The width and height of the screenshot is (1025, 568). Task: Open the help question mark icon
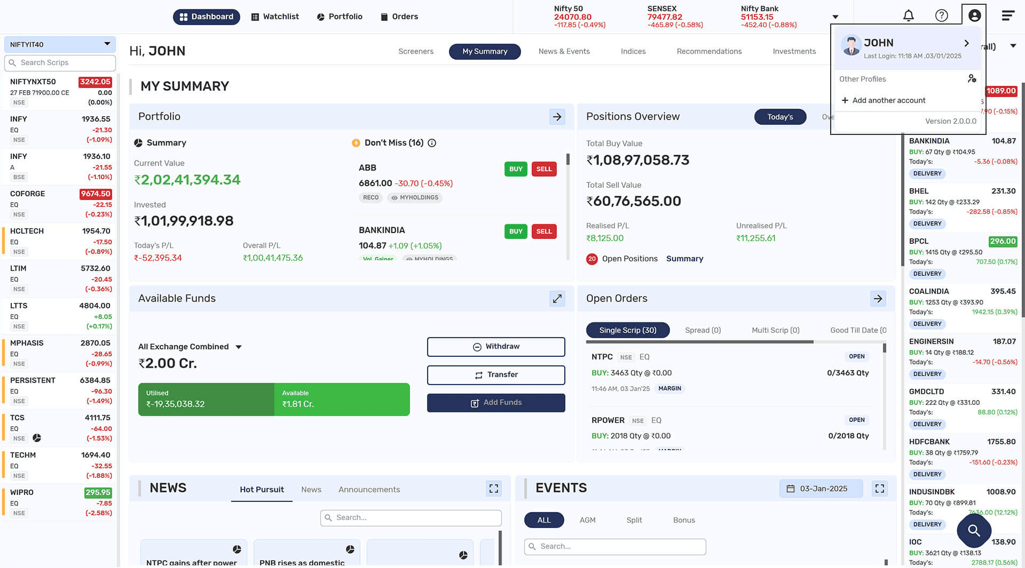[942, 16]
